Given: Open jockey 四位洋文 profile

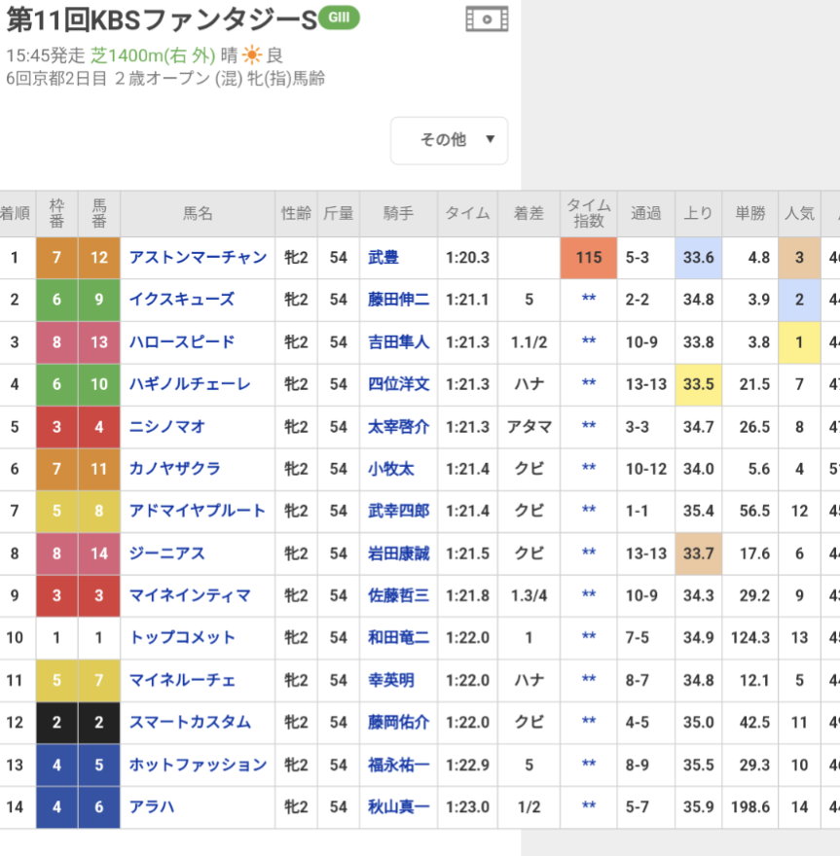Looking at the screenshot, I should point(398,384).
